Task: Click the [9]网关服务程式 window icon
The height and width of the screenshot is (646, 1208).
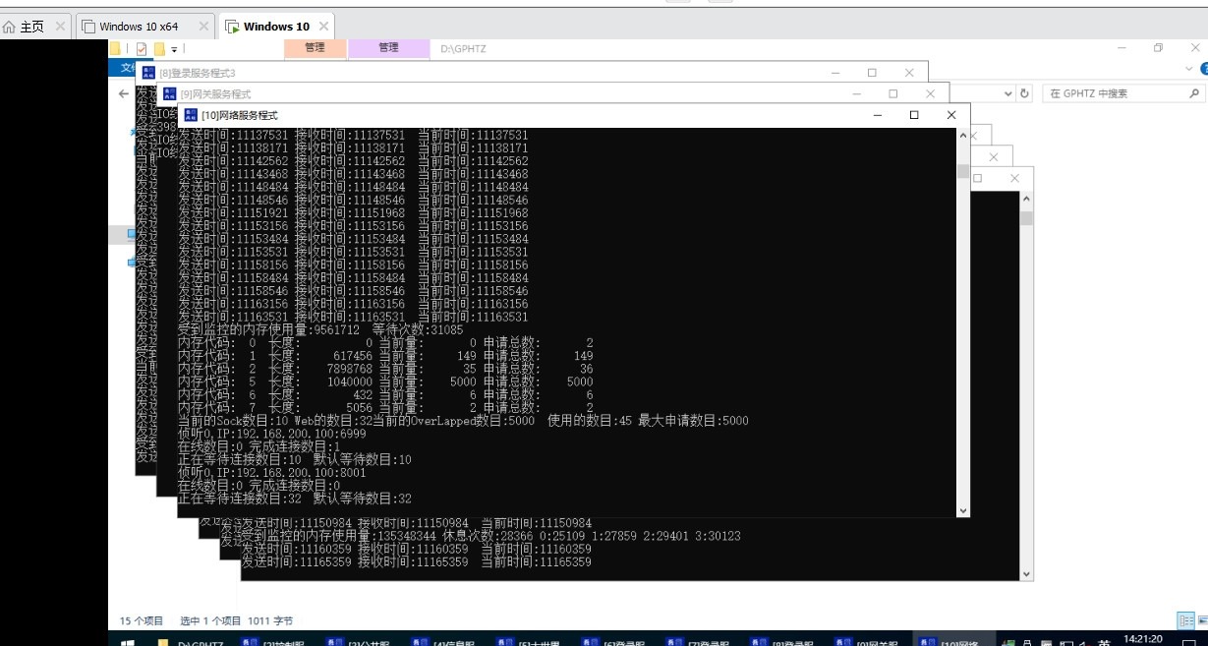Action: click(169, 93)
